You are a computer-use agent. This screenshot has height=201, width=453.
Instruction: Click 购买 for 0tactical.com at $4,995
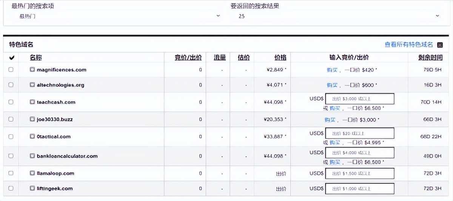pos(335,143)
